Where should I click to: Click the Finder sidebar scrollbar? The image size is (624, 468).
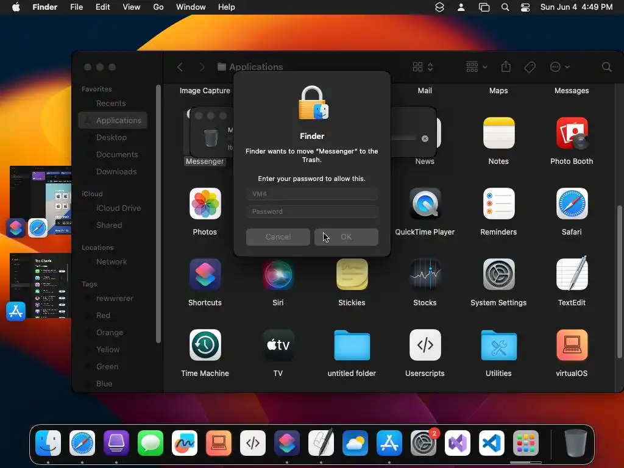click(x=158, y=214)
